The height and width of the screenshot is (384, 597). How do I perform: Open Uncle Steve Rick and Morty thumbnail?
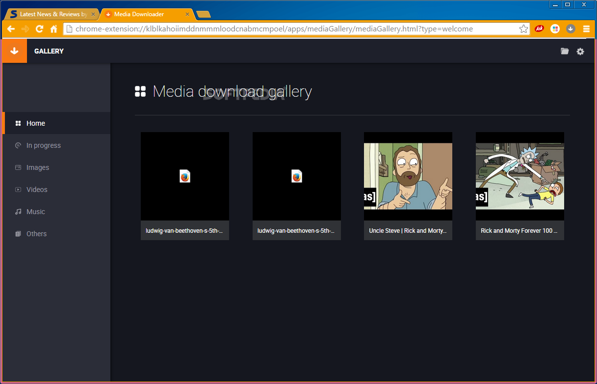click(408, 176)
